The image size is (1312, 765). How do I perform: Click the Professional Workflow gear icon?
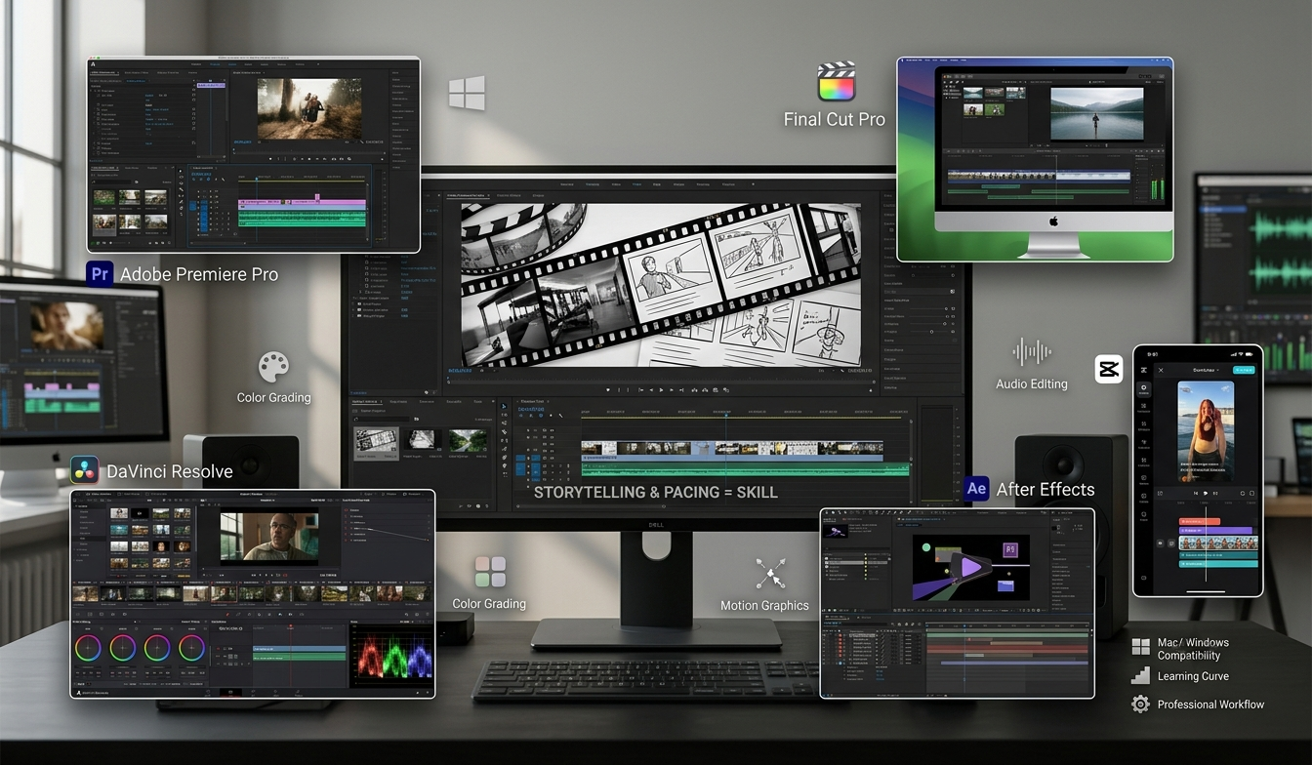click(x=1140, y=704)
